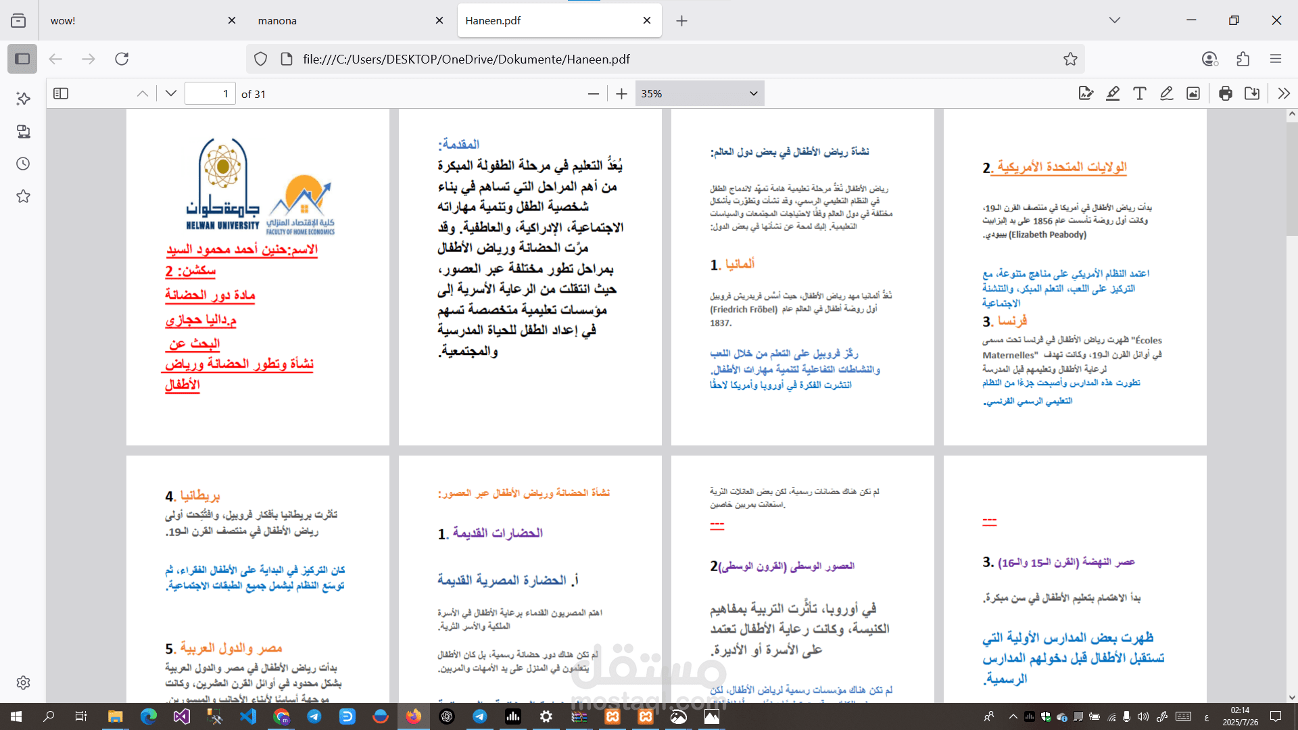Viewport: 1298px width, 730px height.
Task: Go back to previous page in history
Action: pyautogui.click(x=55, y=59)
